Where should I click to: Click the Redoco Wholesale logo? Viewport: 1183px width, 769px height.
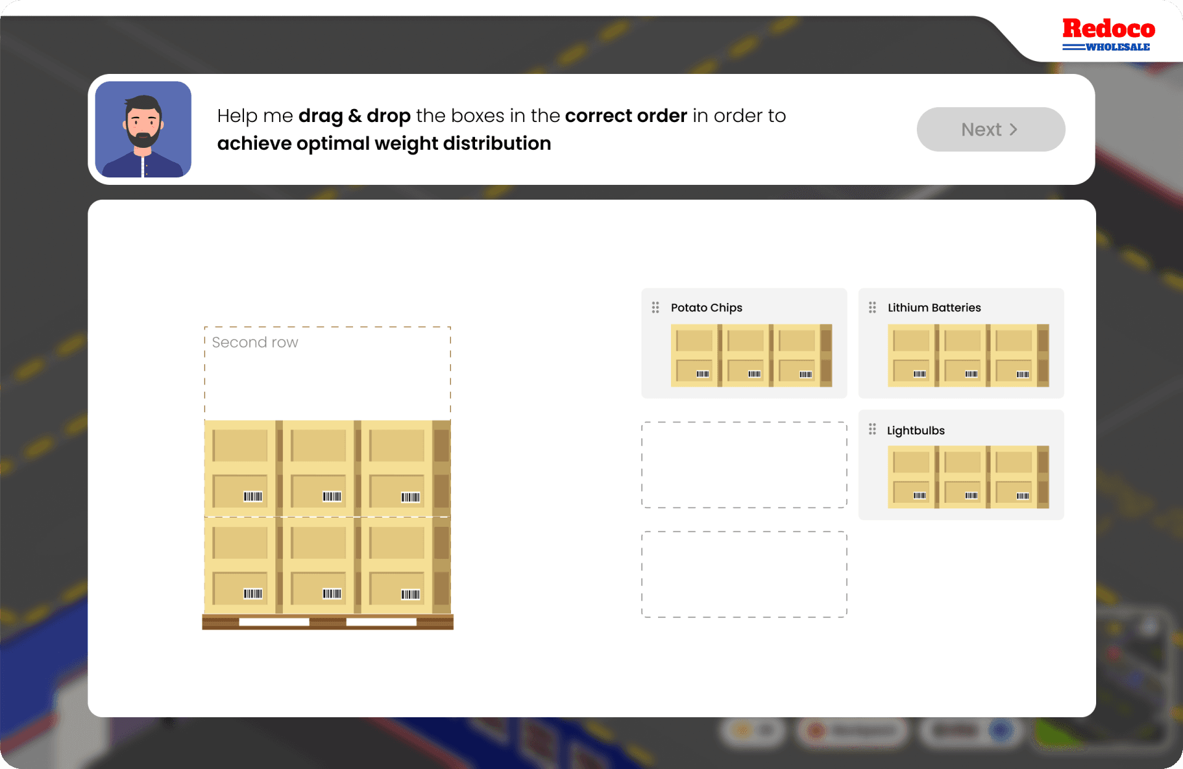[1108, 35]
